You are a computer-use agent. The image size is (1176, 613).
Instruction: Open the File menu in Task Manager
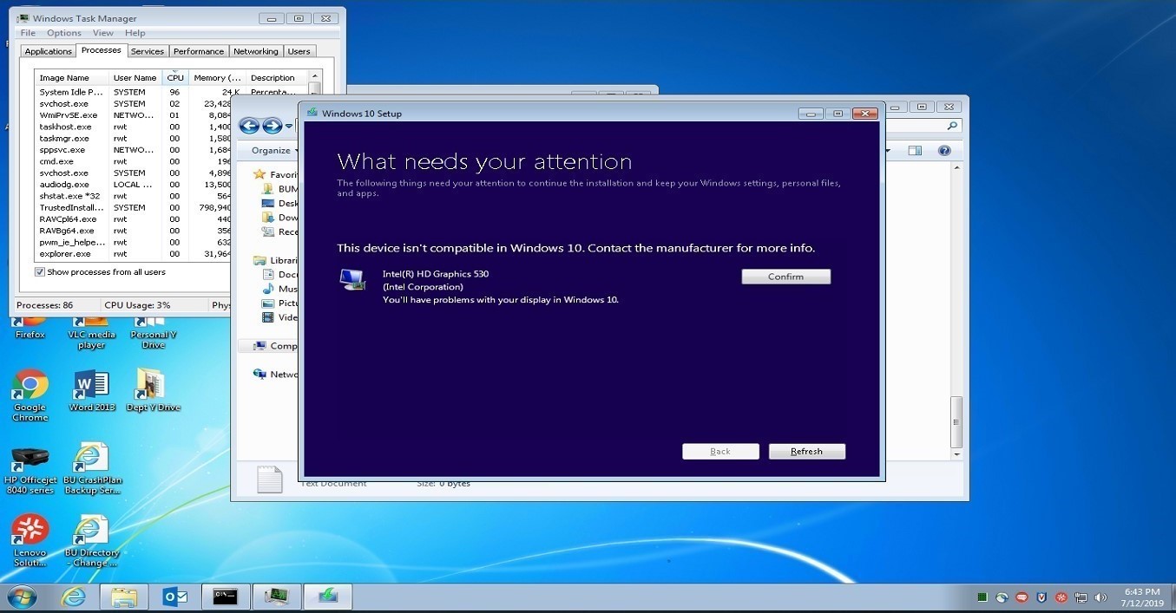coord(28,33)
